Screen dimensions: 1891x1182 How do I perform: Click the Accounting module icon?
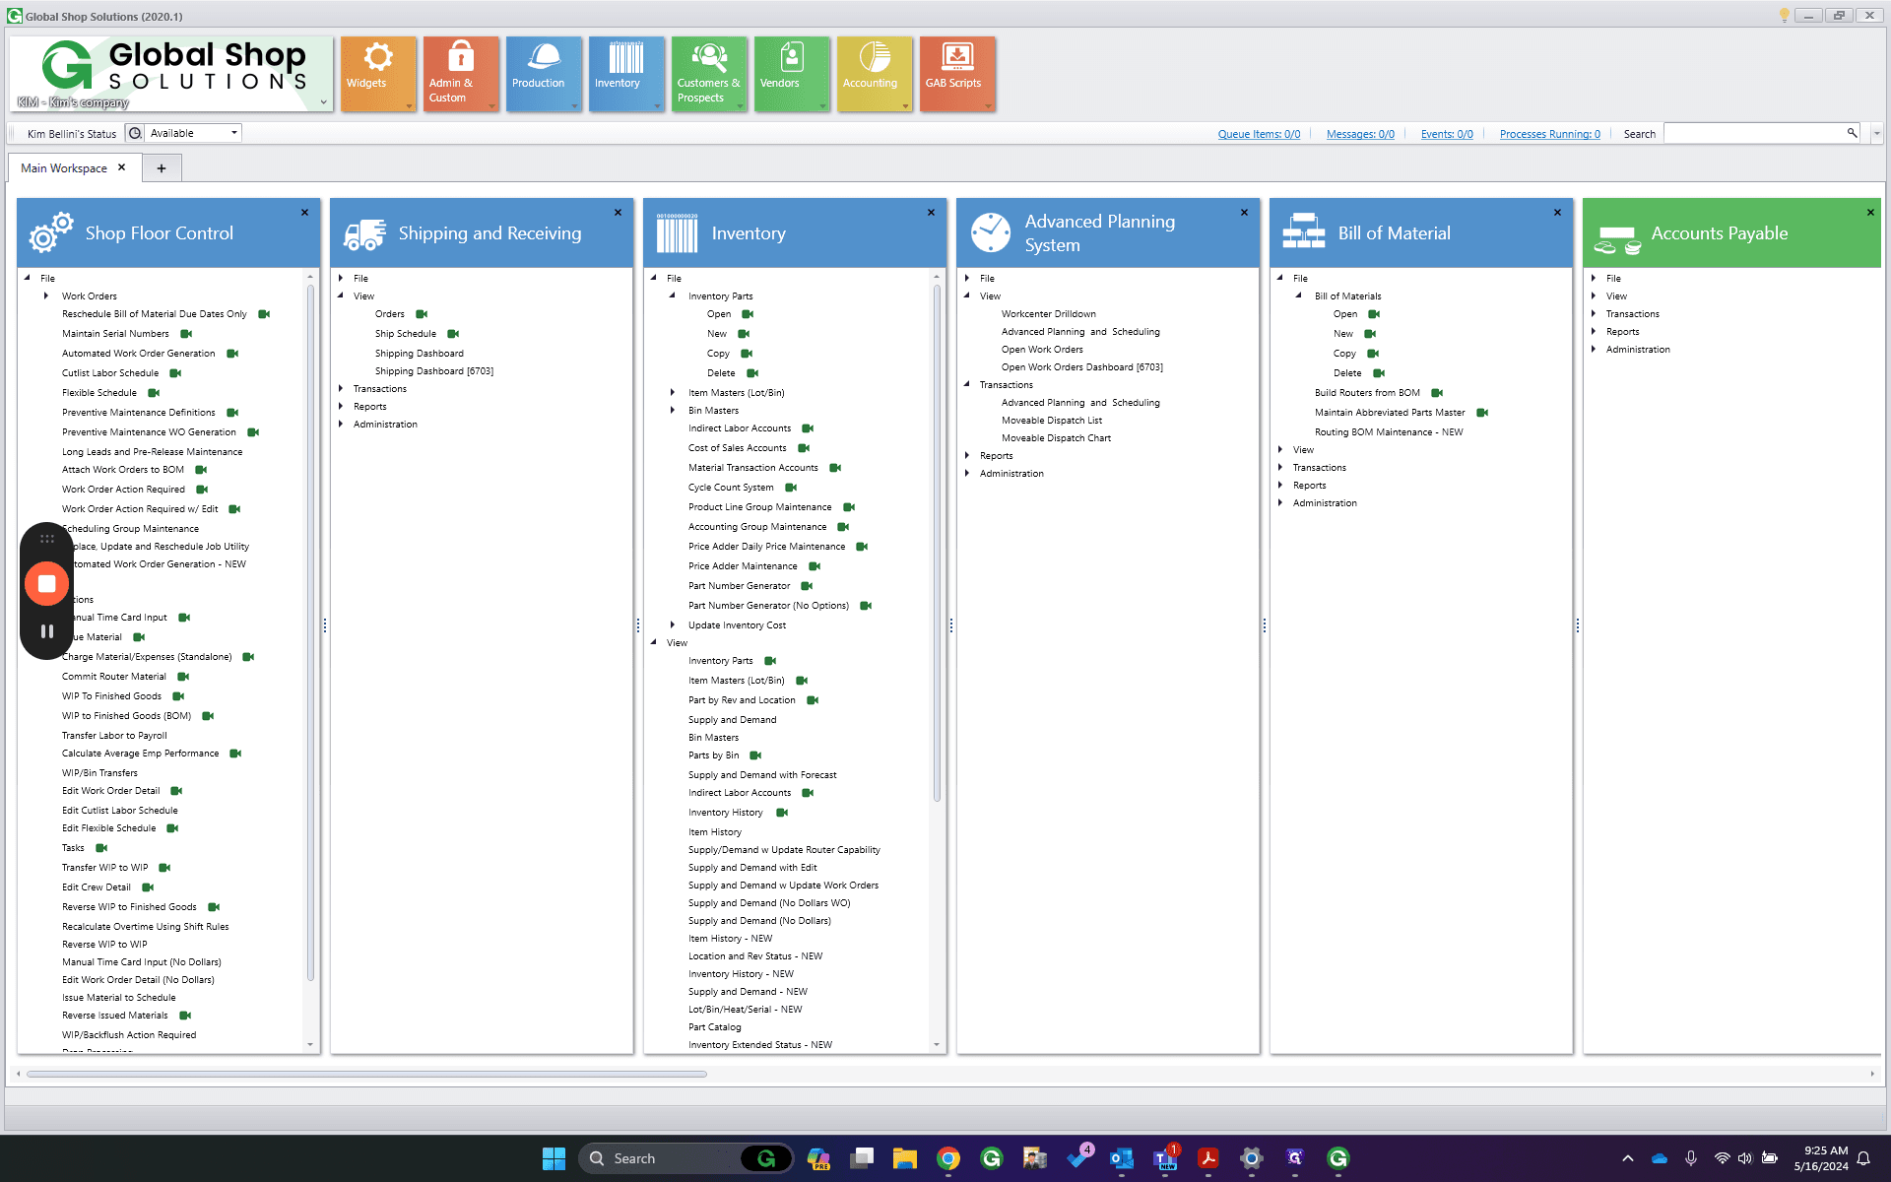(x=875, y=74)
